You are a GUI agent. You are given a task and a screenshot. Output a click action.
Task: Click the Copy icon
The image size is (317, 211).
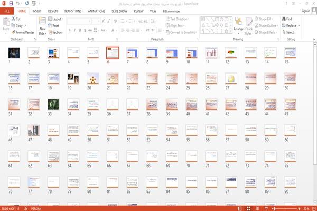(13, 26)
